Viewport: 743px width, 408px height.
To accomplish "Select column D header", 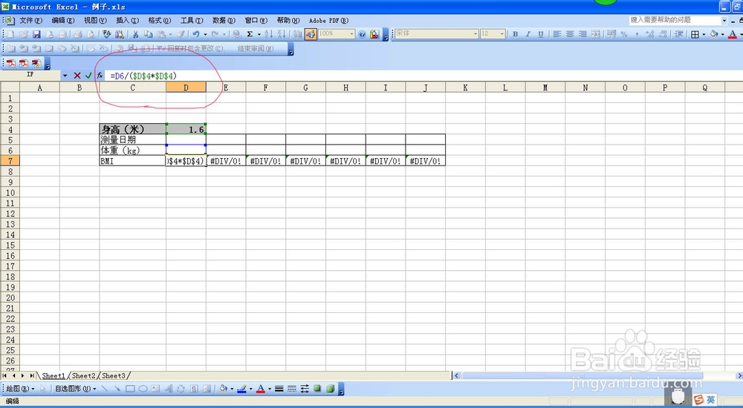I will (186, 88).
